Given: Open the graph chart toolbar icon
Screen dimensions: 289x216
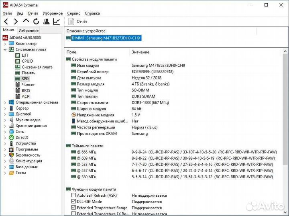Looking at the screenshot, I should [x=57, y=22].
